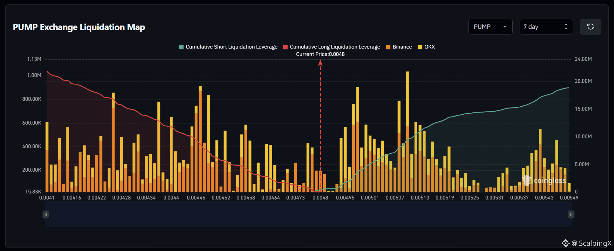Screen dimensions: 614x251
Task: Click the 0.00525 x-axis price label
Action: (469, 198)
